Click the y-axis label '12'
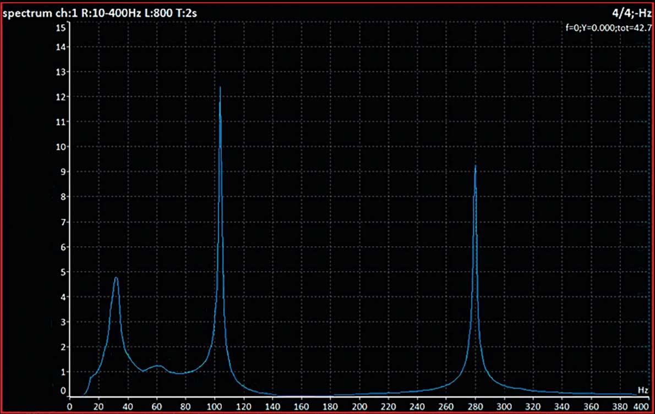Image resolution: width=655 pixels, height=414 pixels. pos(61,97)
